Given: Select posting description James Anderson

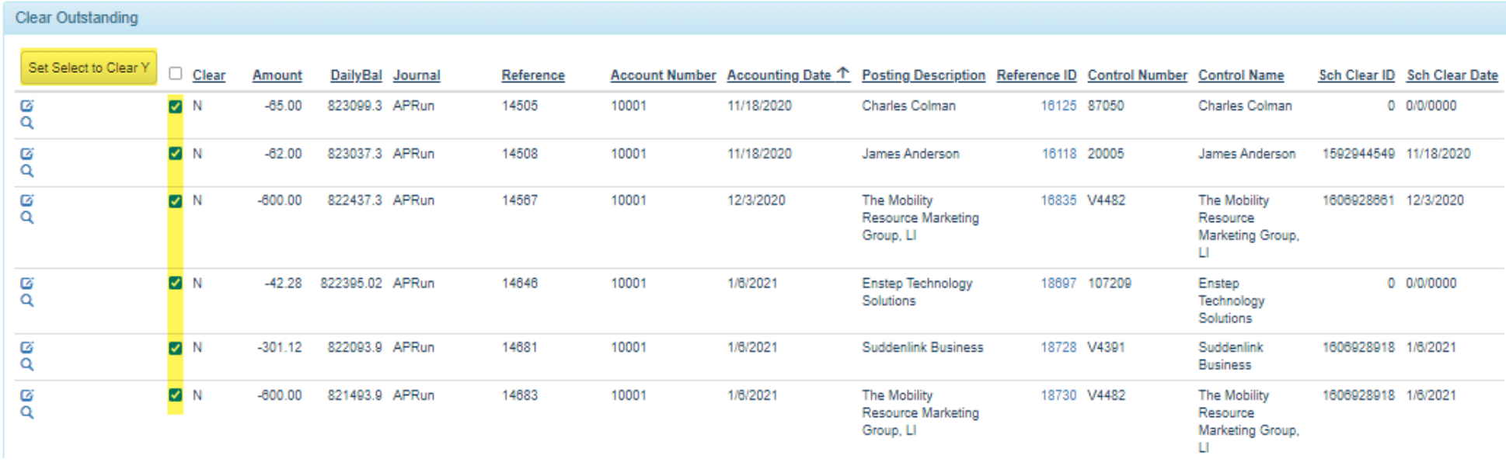Looking at the screenshot, I should point(911,154).
